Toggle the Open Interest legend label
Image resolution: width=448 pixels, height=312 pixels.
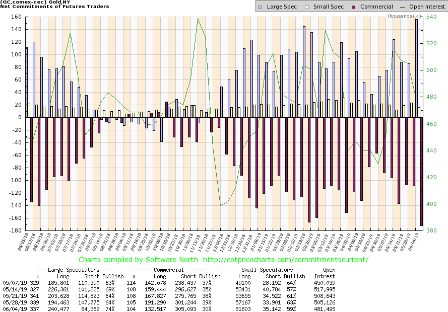425,7
